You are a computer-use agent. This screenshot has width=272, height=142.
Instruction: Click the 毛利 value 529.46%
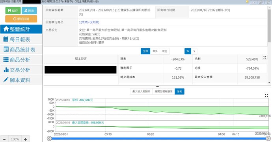(x=252, y=59)
